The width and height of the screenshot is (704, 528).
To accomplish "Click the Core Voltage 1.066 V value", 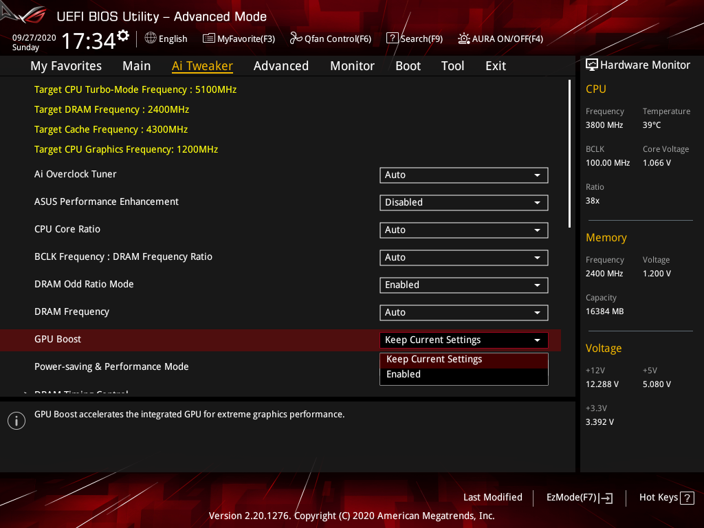I will 657,163.
